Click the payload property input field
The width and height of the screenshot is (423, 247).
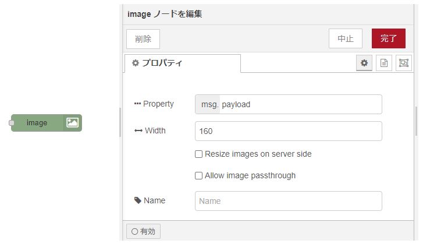click(x=300, y=105)
